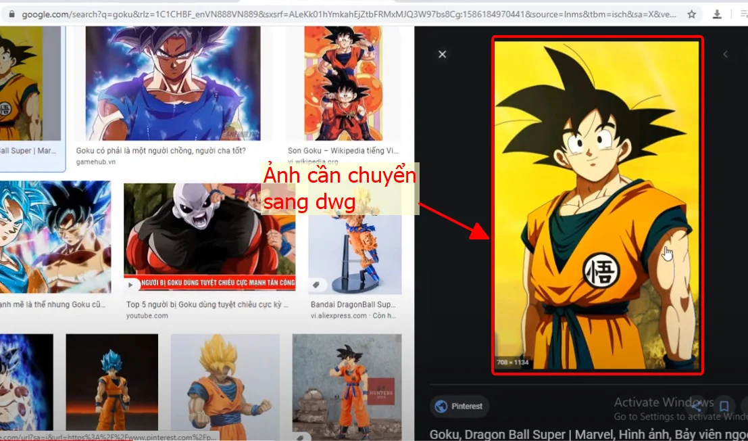The image size is (748, 441).
Task: Open the selected Goku thumbnail at the top-left
Action: pos(30,83)
